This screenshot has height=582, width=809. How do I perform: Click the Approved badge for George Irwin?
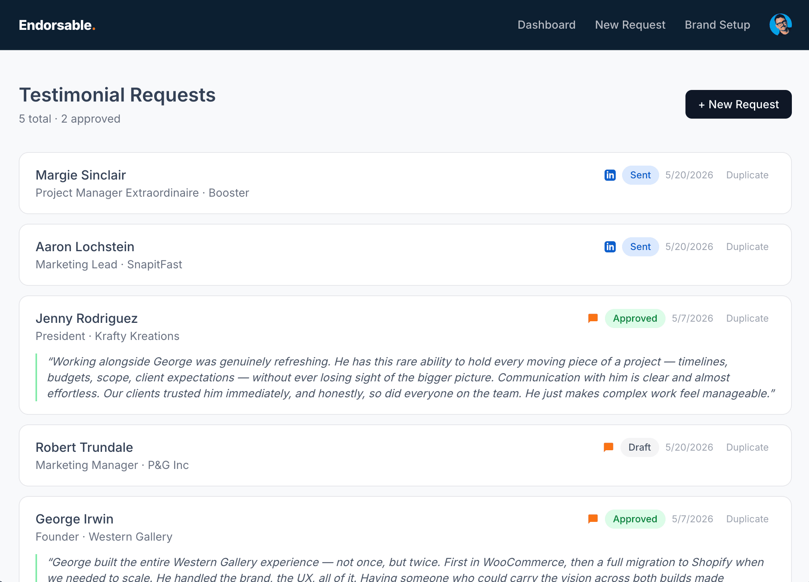pyautogui.click(x=635, y=519)
